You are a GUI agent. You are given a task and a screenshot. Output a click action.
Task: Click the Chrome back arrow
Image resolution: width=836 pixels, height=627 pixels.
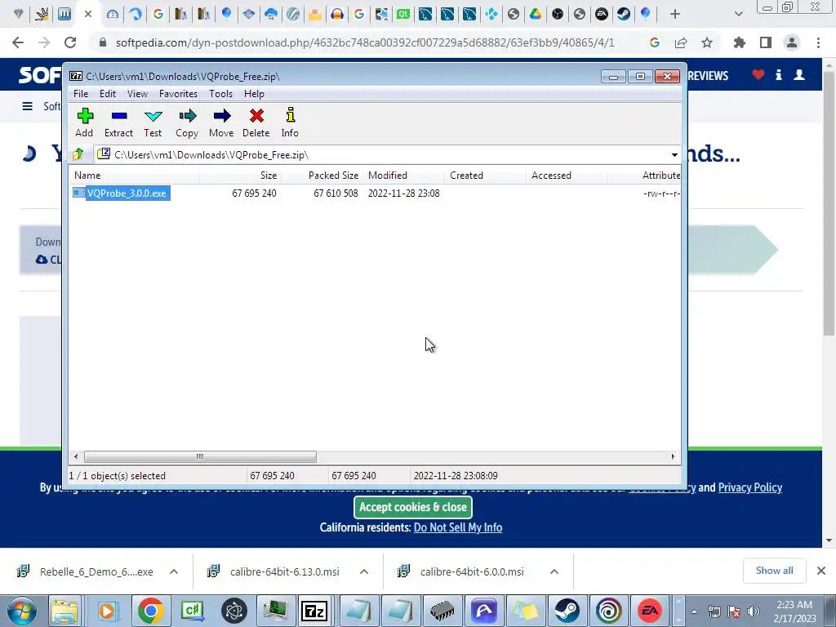click(18, 42)
